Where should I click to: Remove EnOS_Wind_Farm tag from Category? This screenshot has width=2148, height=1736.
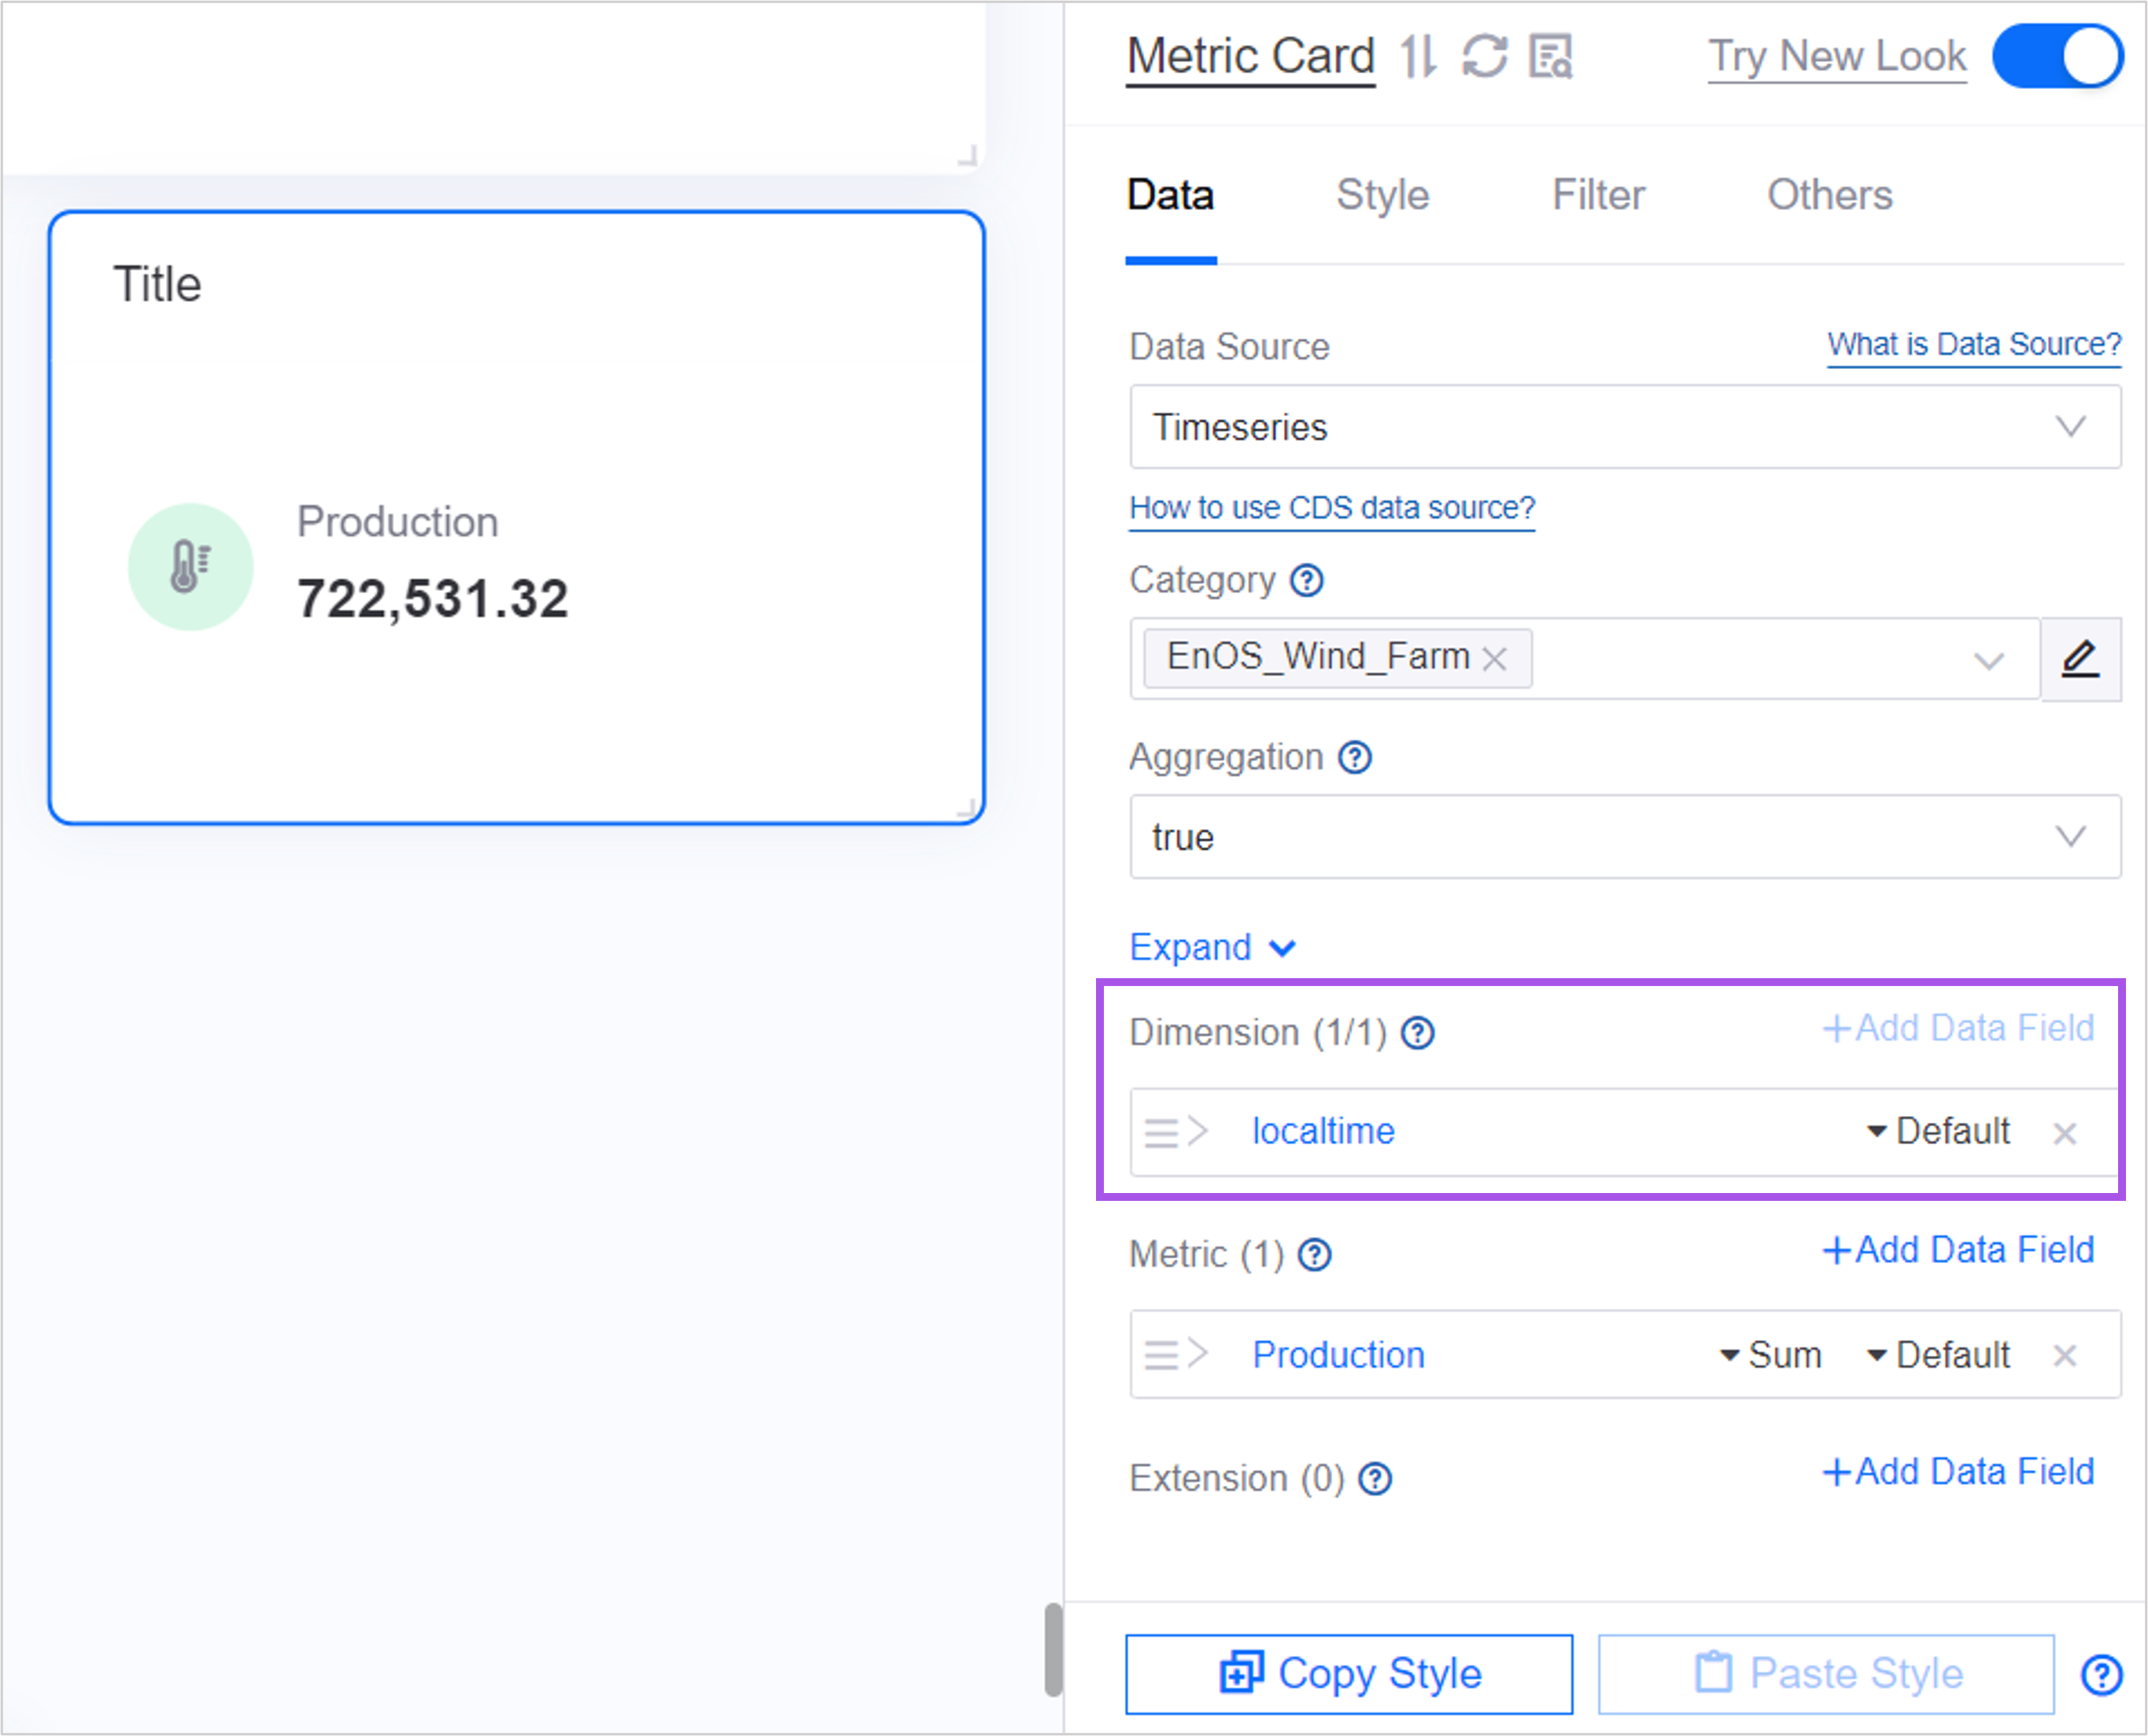pyautogui.click(x=1494, y=659)
